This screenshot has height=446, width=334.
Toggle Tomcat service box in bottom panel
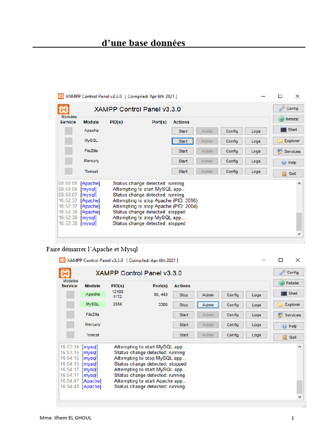[x=70, y=335]
